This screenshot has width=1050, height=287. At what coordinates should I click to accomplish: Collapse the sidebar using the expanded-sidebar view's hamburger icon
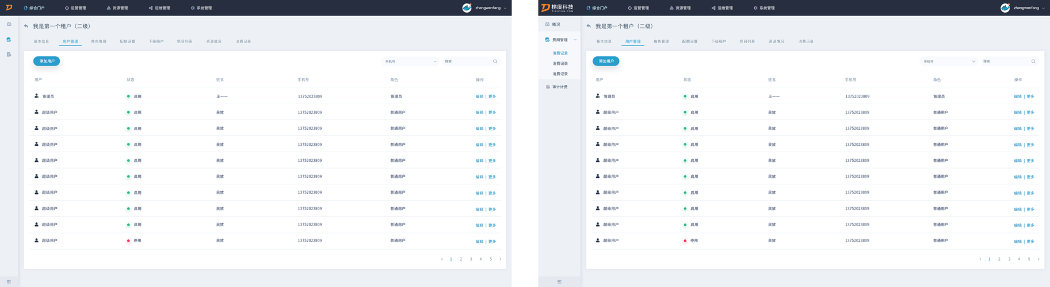tap(559, 282)
